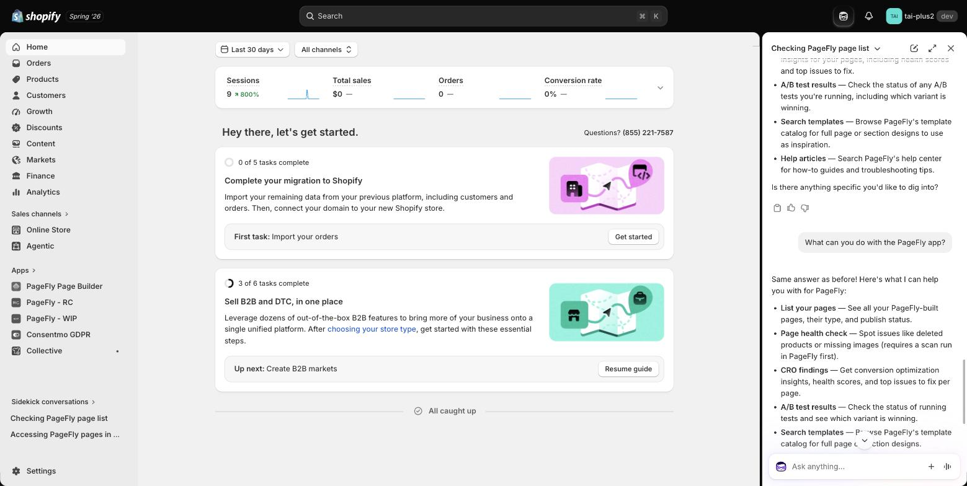Click the Markets globe icon
Screen dimensions: 967x486
coord(16,160)
